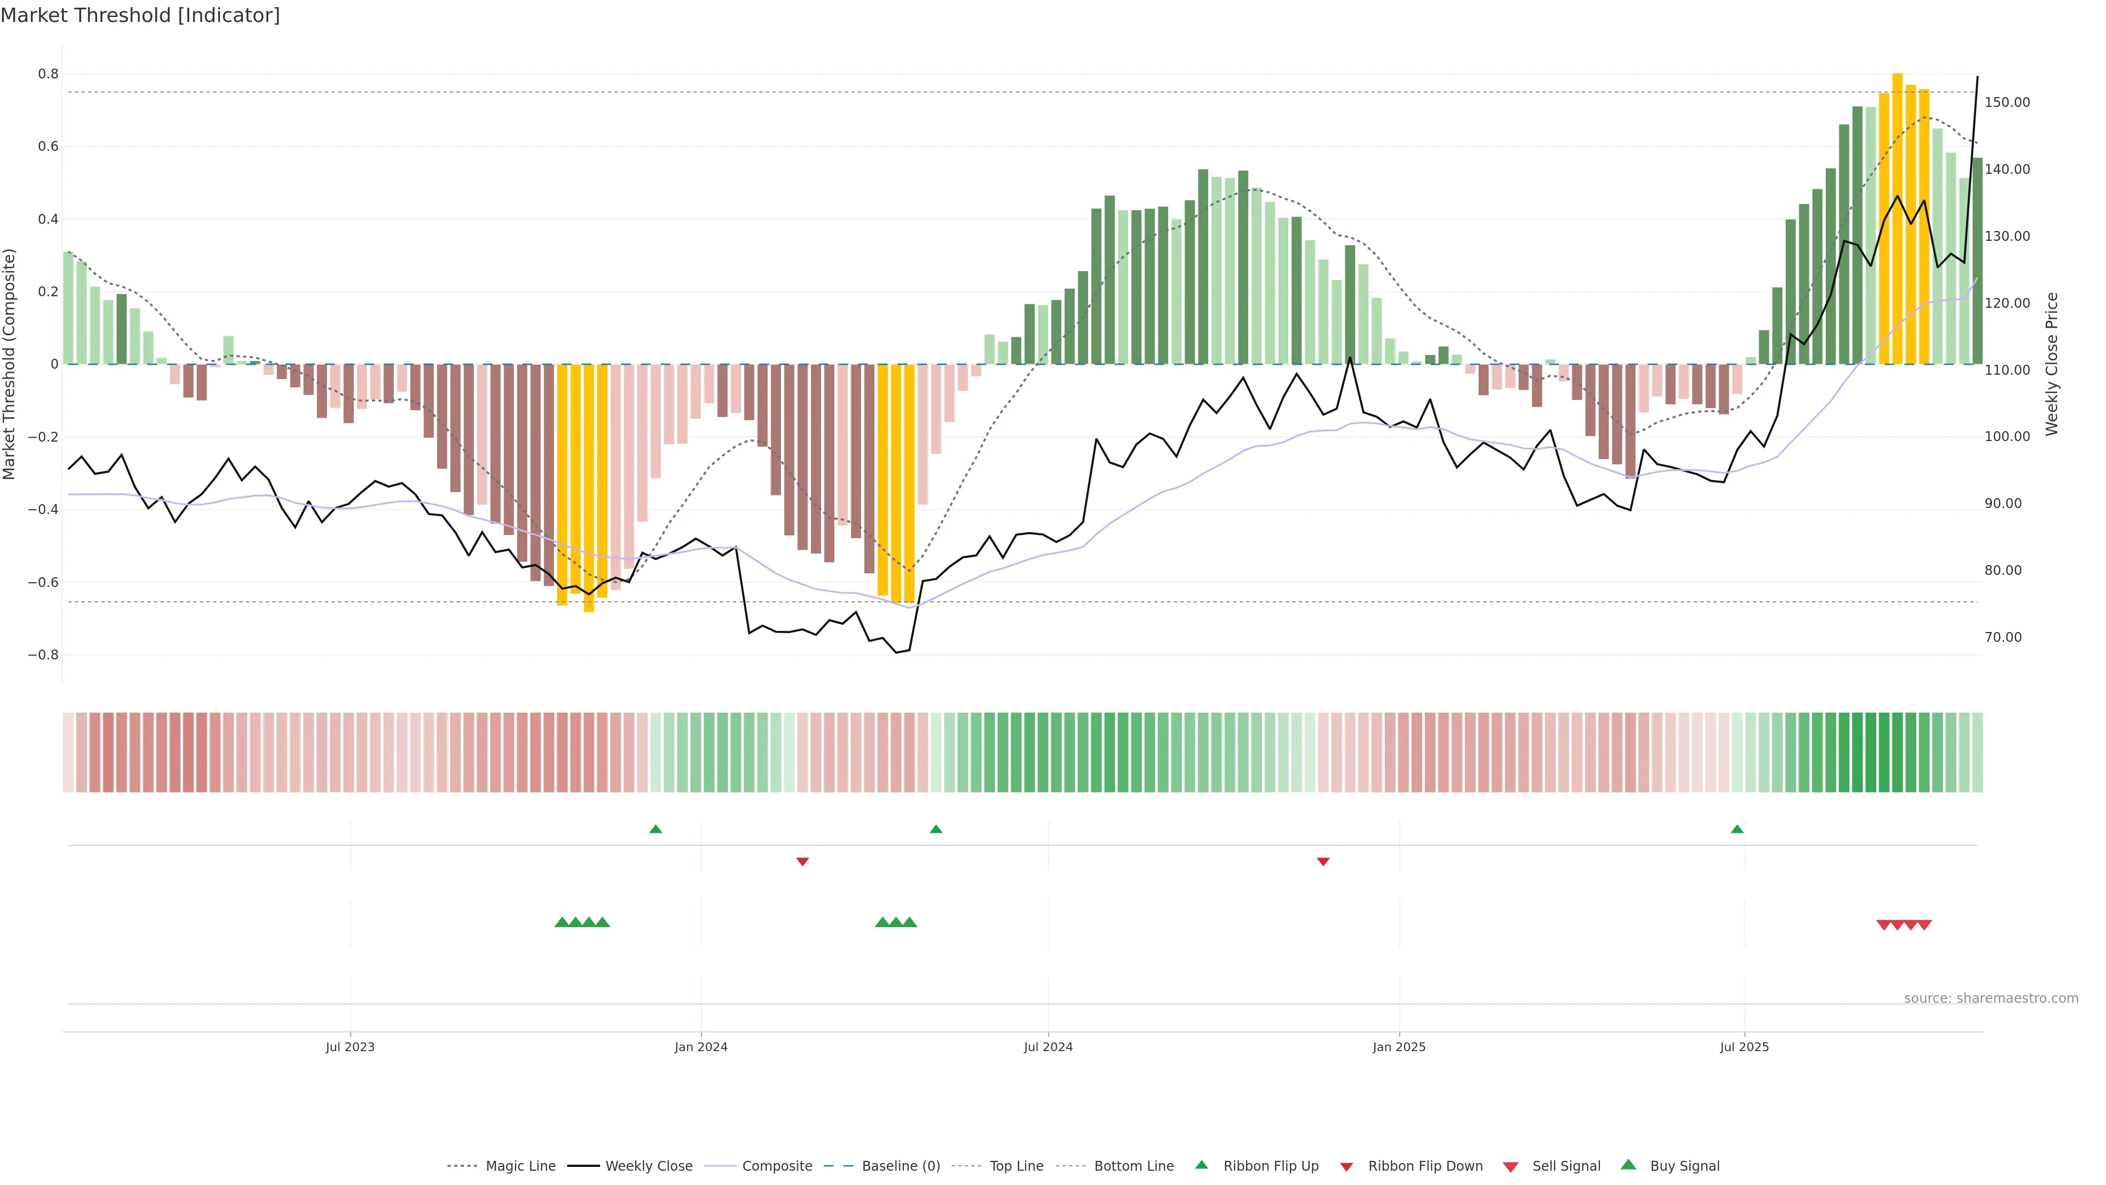Toggle Composite legend entry

point(777,1166)
